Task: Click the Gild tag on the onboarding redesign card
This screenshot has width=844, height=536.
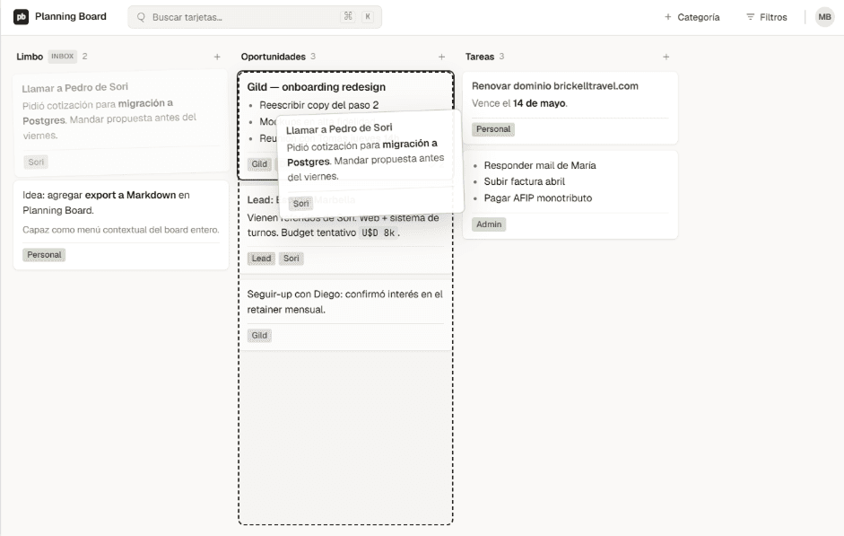Action: click(x=259, y=163)
